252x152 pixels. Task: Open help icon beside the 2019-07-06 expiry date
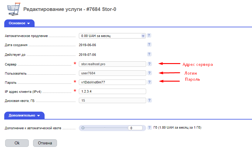149,54
